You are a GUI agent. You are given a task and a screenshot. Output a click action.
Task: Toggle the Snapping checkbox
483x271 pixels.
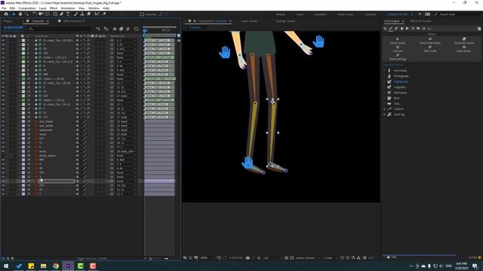142,14
